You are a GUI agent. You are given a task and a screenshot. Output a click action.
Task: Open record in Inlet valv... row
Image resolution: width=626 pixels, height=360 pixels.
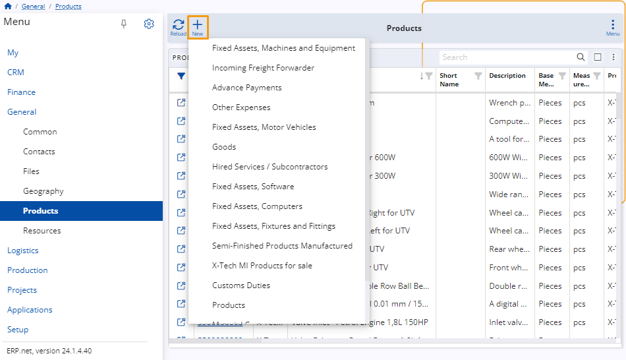181,322
